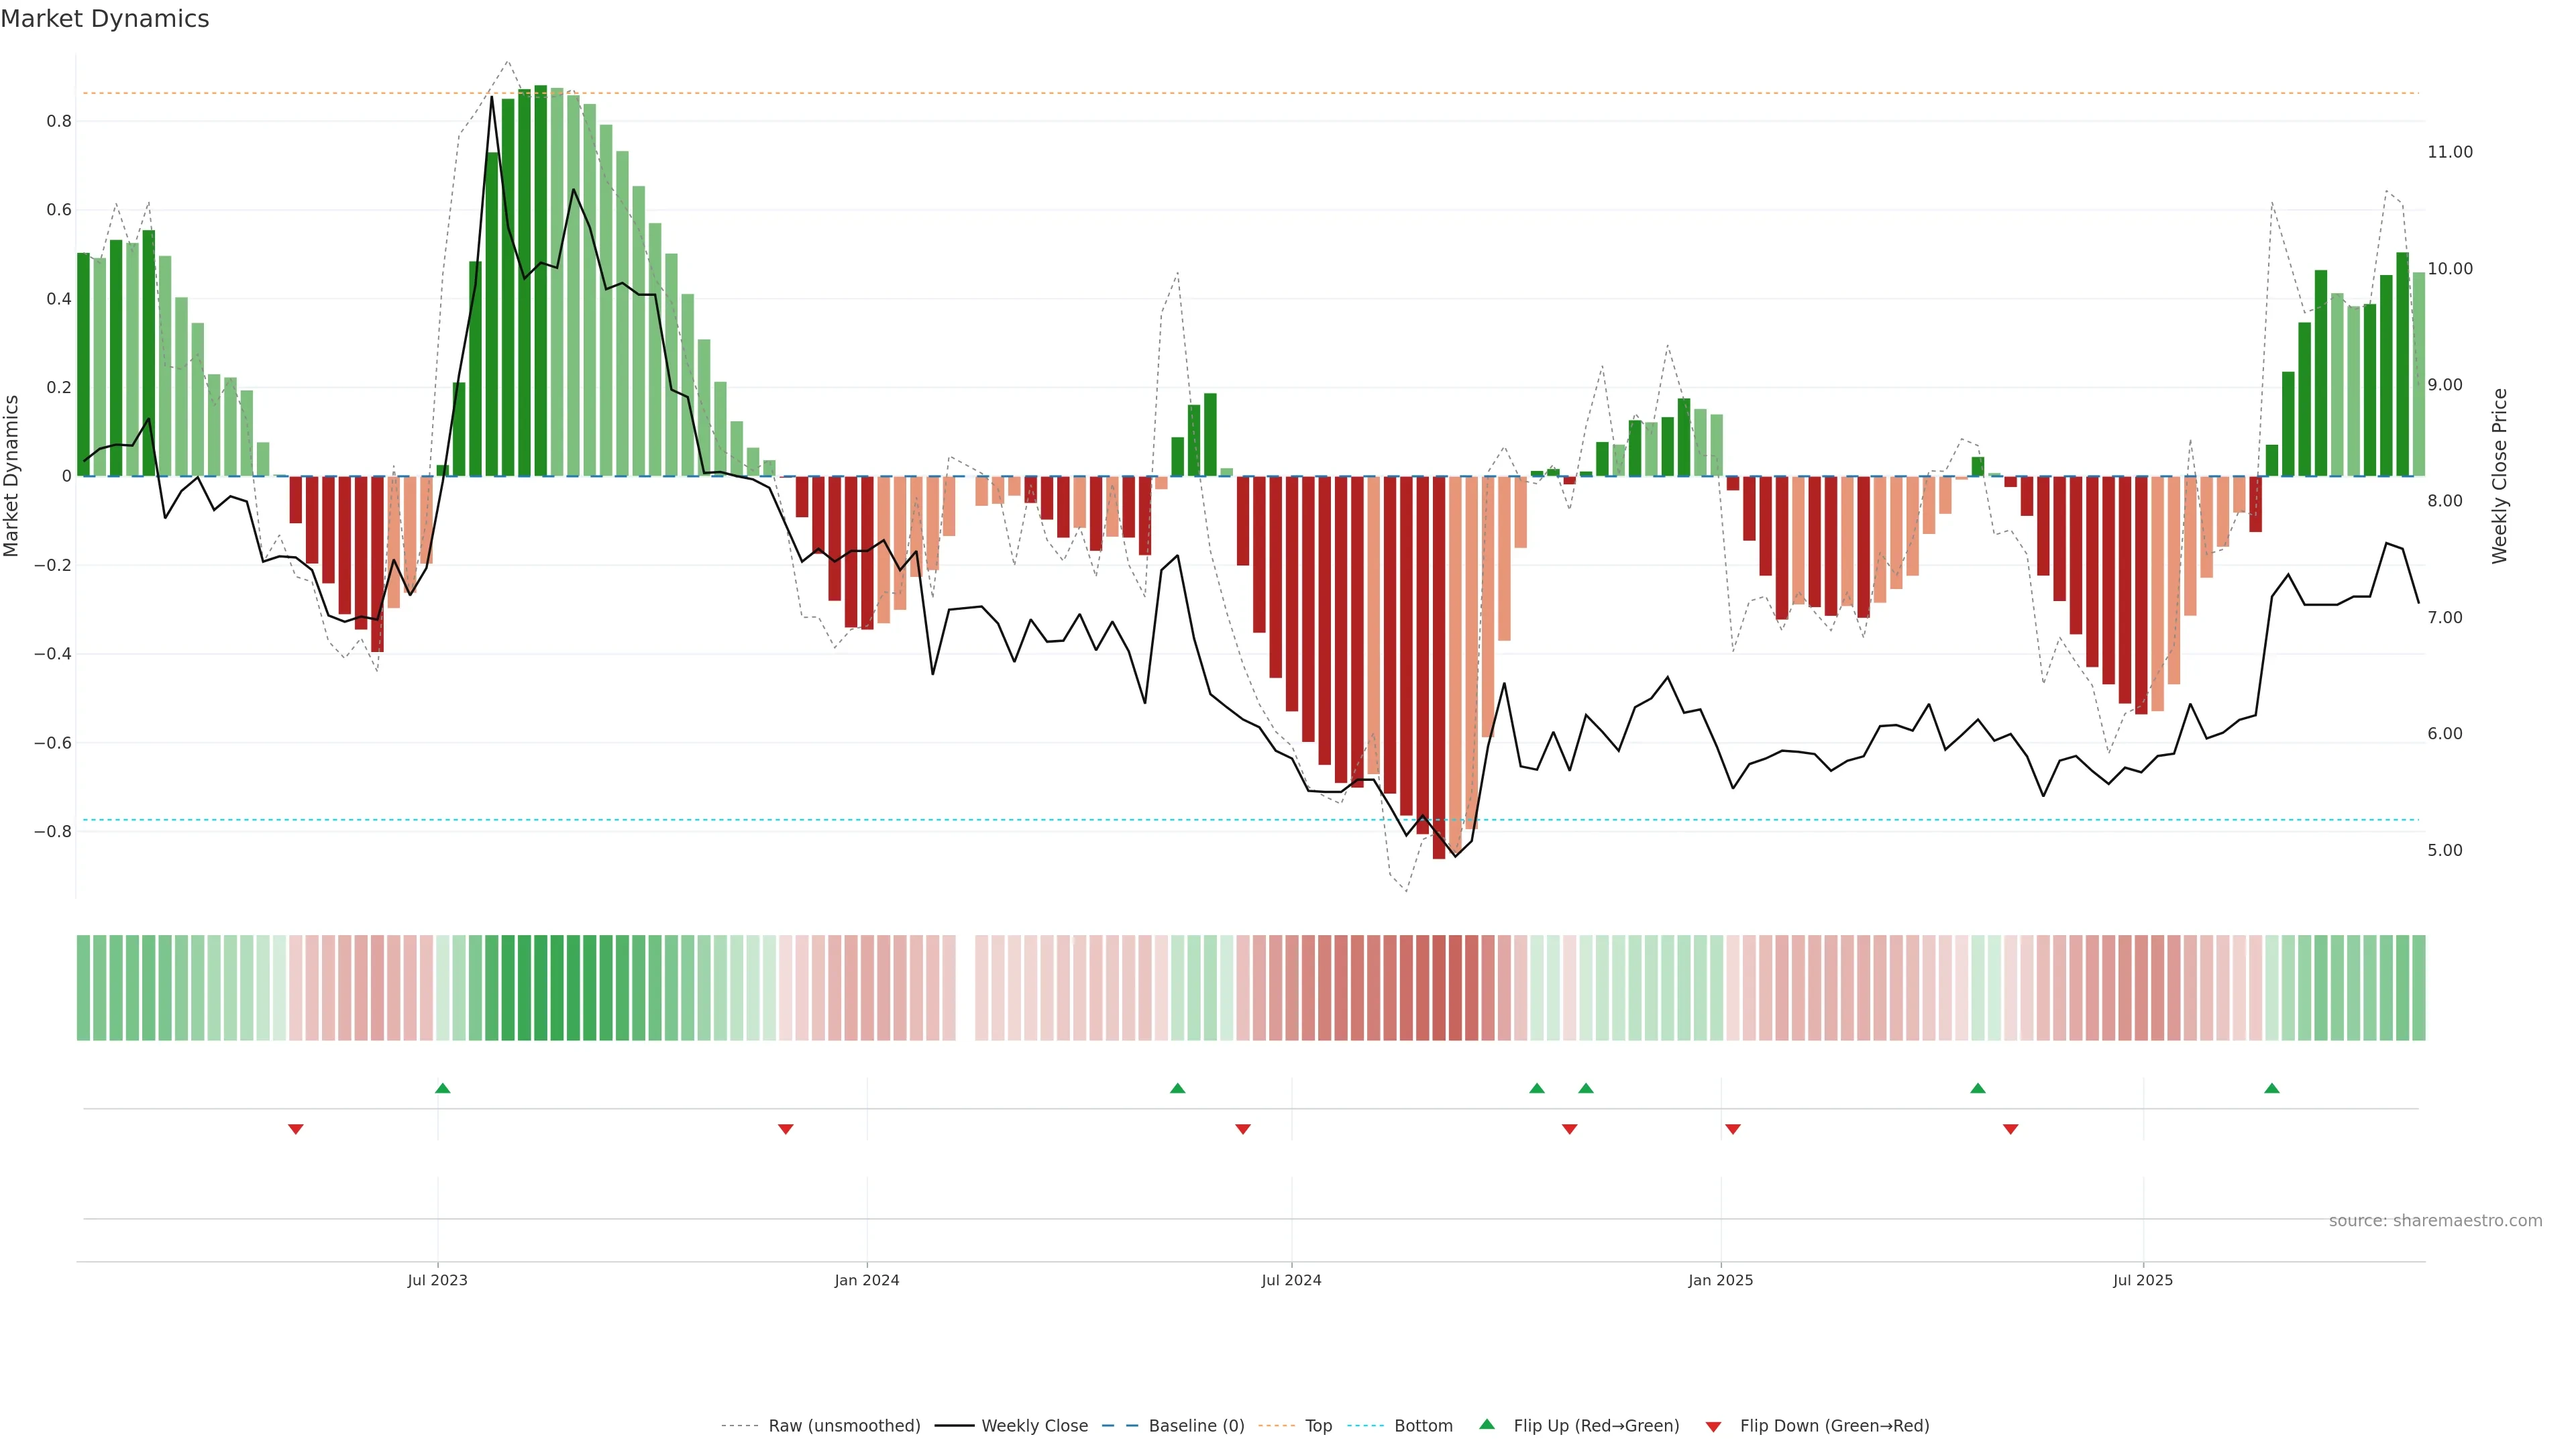Click the Jul 2025 x-axis label

(x=2143, y=1280)
